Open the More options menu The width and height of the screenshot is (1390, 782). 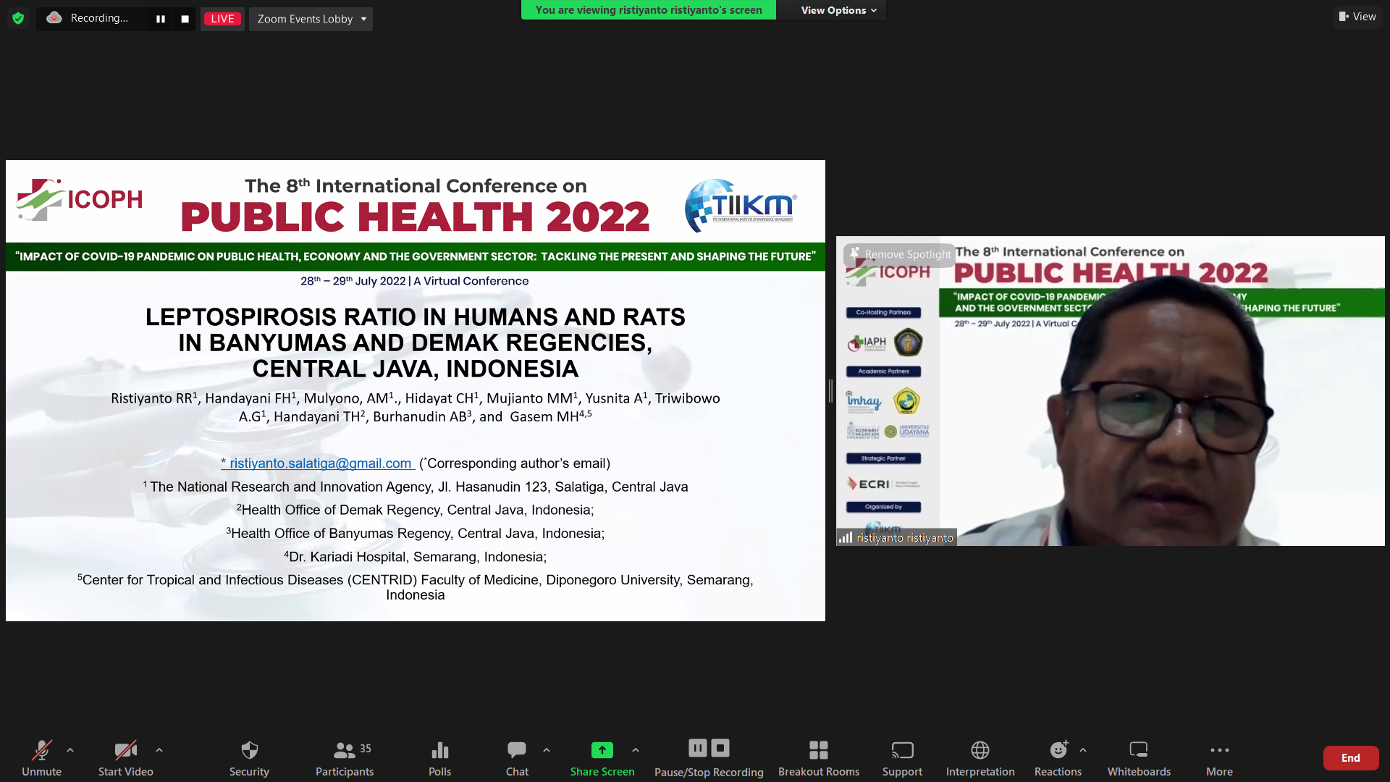click(1219, 757)
